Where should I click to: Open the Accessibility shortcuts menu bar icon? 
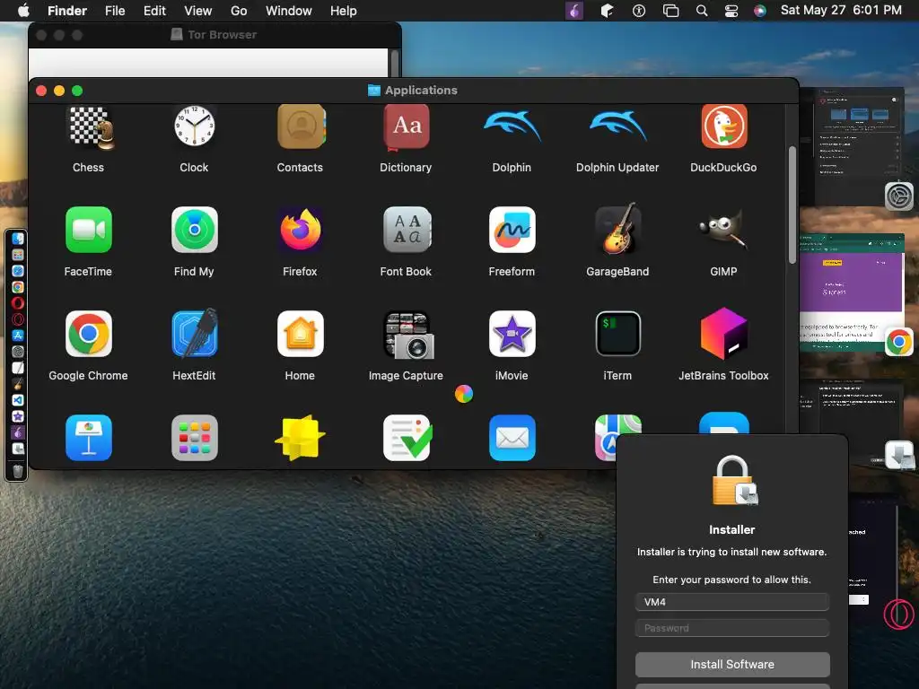639,11
